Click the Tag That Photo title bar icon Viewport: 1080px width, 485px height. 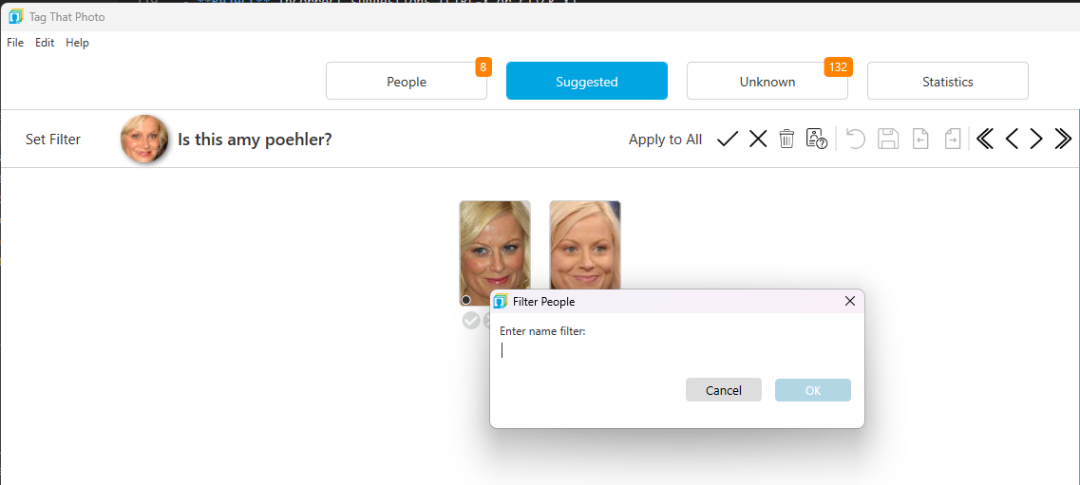point(16,16)
